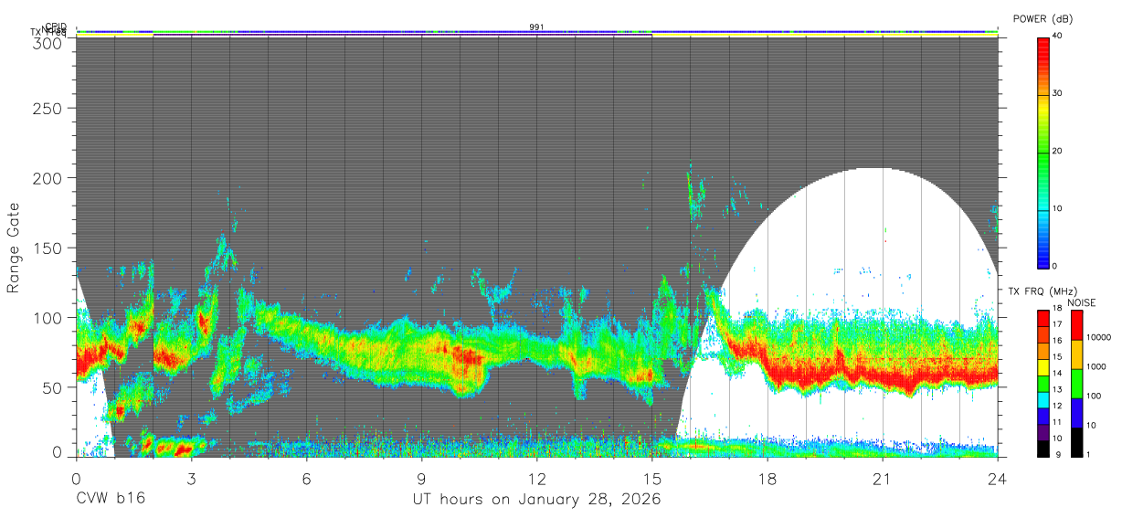Click the '150' range gate tick label

coord(48,248)
